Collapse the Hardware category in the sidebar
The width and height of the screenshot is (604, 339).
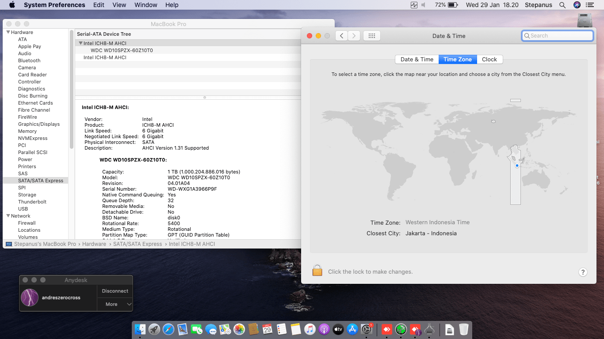point(8,32)
